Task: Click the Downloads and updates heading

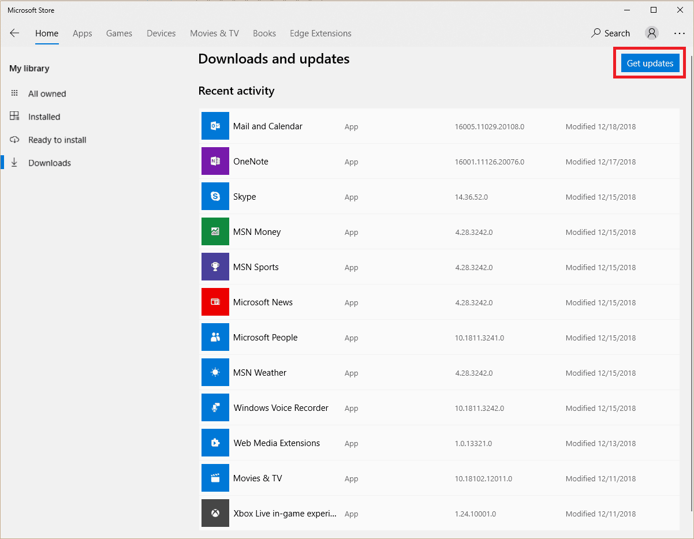Action: [x=274, y=59]
